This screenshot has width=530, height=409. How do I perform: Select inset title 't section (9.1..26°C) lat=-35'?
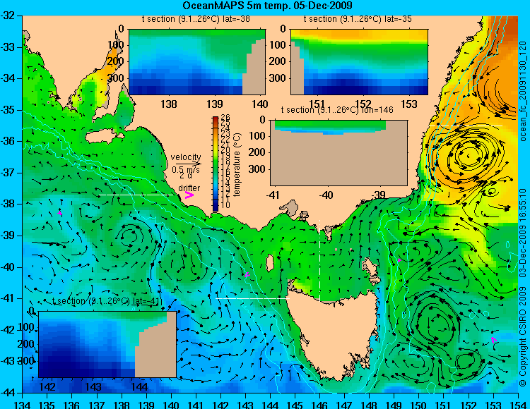pos(358,19)
